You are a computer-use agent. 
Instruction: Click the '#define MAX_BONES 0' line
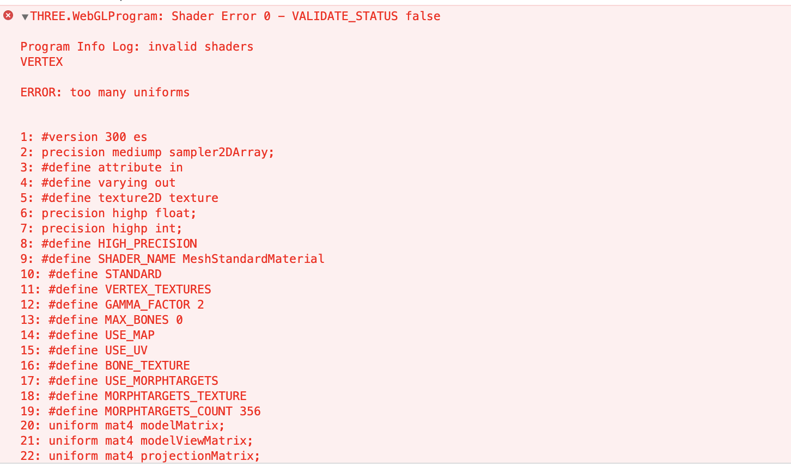point(115,320)
